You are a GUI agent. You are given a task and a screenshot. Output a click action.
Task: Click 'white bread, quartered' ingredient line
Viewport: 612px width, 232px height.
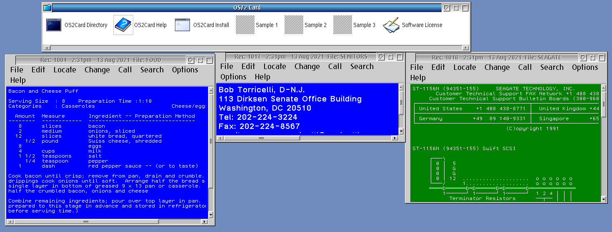click(125, 136)
